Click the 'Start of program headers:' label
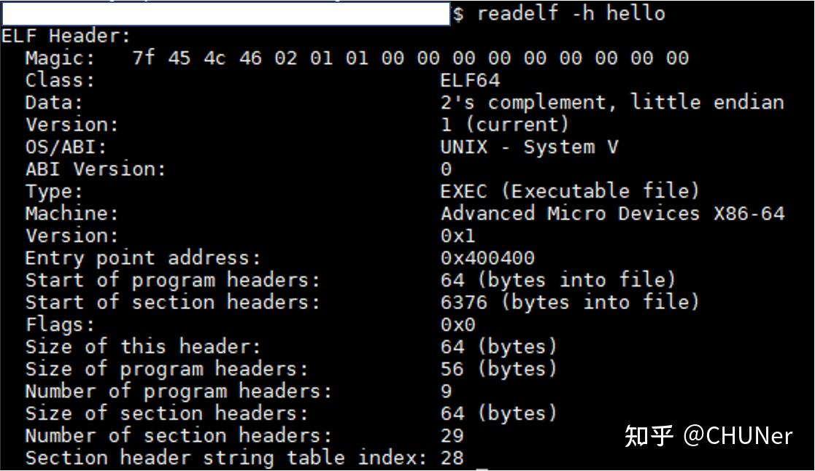815x471 pixels. [172, 280]
